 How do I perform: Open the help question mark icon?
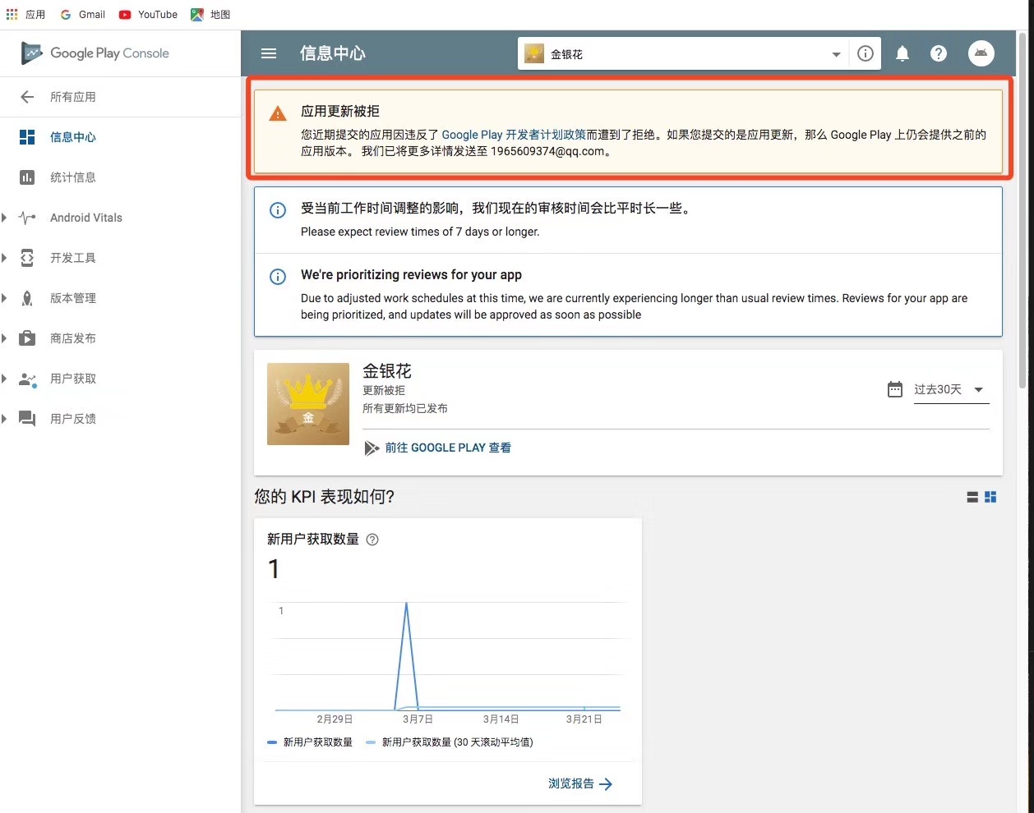[x=939, y=53]
